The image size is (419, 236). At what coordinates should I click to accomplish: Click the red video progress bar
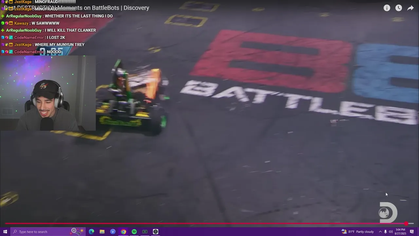[209, 224]
